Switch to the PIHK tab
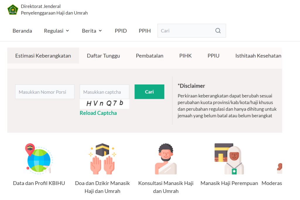The image size is (300, 200). [x=185, y=56]
